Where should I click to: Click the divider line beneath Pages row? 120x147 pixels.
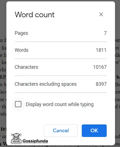61,42
